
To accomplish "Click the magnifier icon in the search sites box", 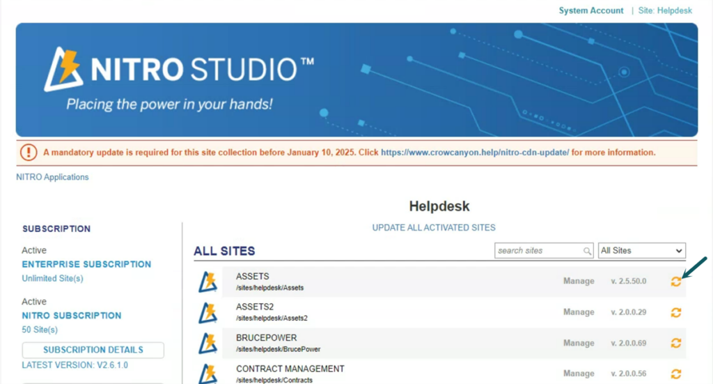I will pyautogui.click(x=587, y=251).
